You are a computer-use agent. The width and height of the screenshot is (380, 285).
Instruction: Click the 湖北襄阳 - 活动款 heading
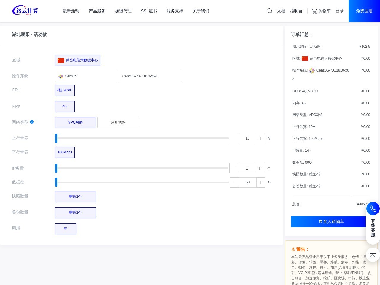pos(29,34)
